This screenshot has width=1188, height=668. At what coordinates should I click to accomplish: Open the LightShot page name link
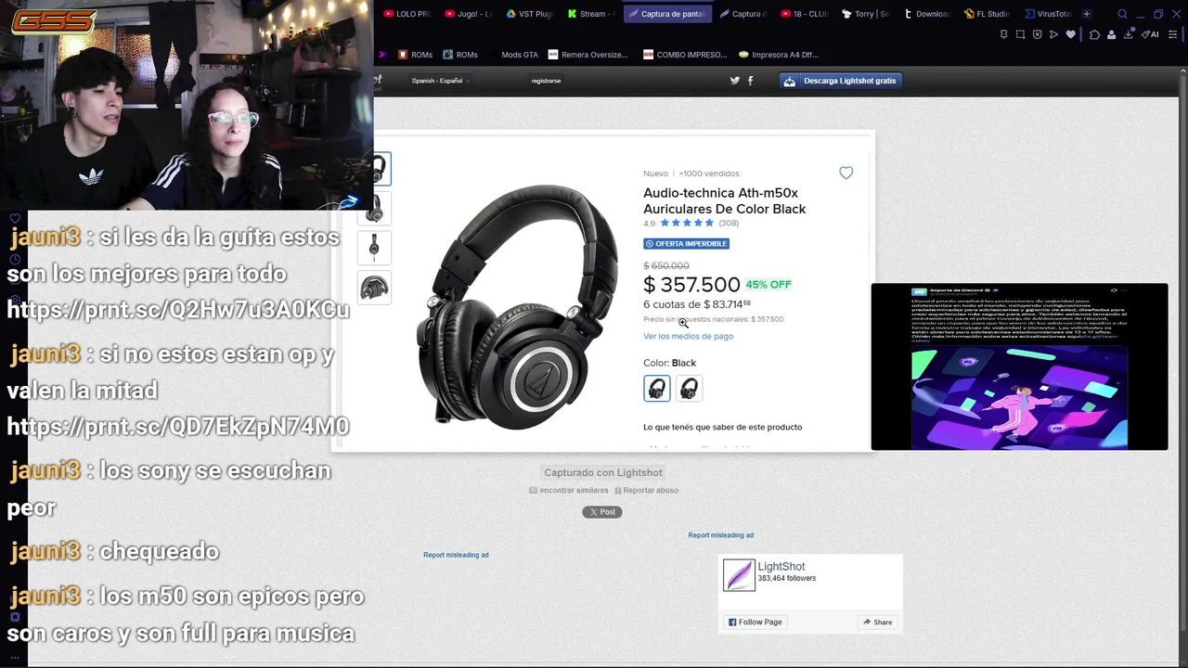[781, 567]
